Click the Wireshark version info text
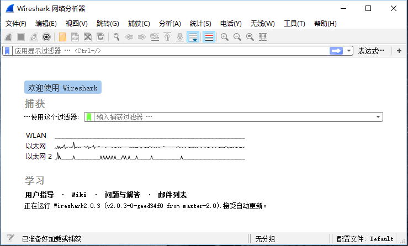Viewport: 408px width, 246px height. tap(145, 206)
